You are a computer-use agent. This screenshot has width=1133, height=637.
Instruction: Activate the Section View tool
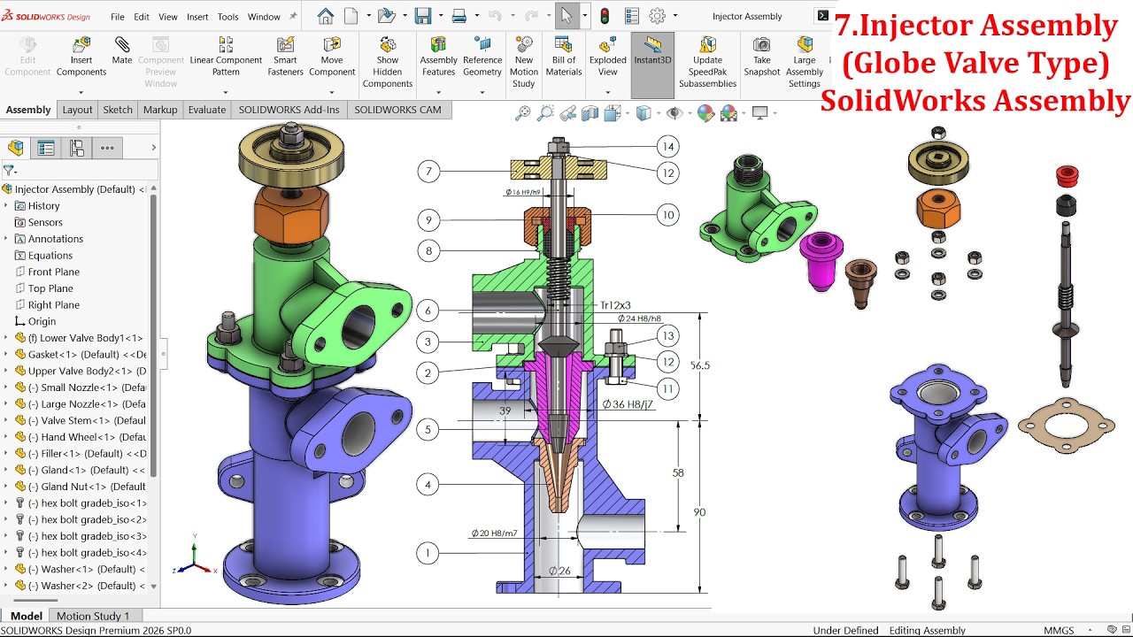tap(590, 112)
